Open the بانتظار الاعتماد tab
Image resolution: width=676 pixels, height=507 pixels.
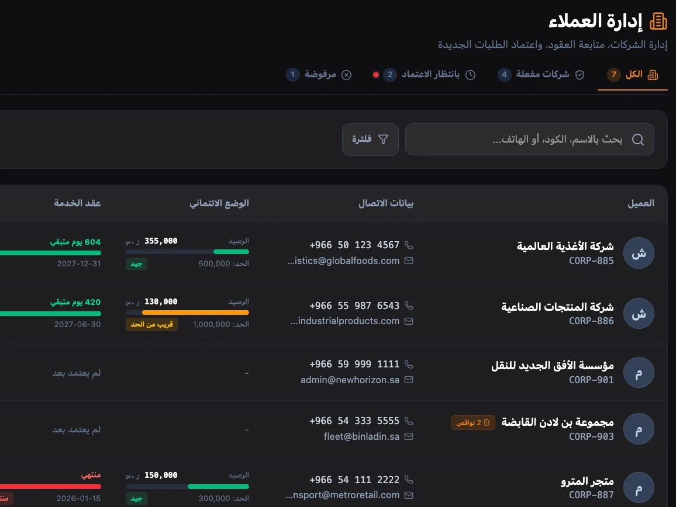click(425, 75)
